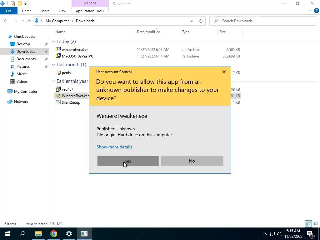
Task: Select the SilentSetup file
Action: 71,102
